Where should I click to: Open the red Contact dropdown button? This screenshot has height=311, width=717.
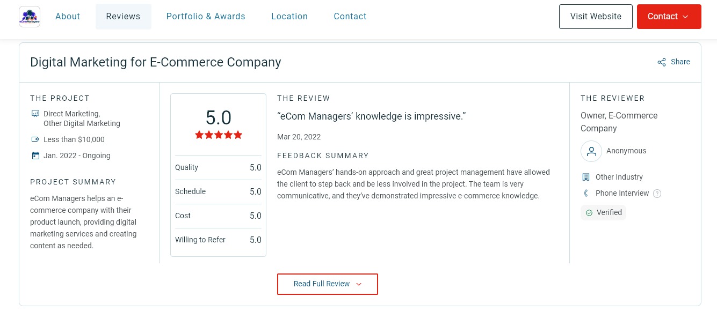point(669,17)
